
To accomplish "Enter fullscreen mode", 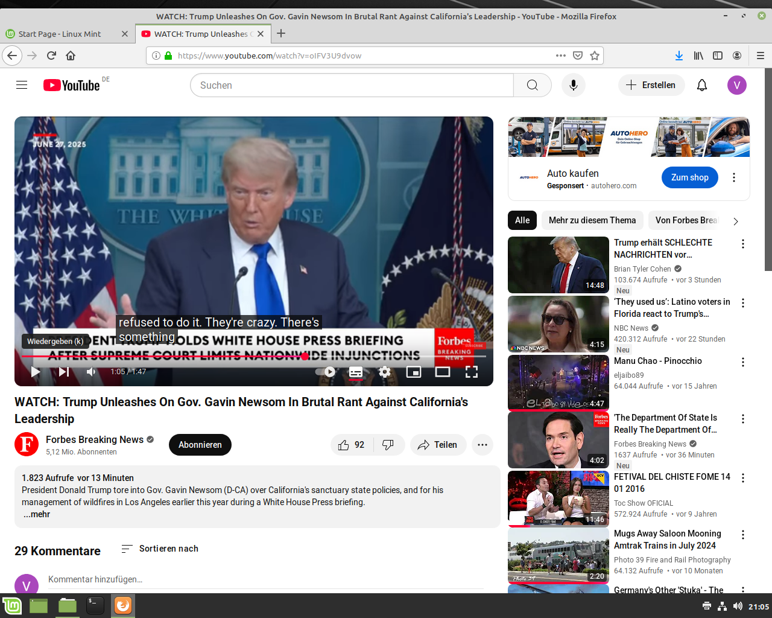I will pyautogui.click(x=472, y=372).
